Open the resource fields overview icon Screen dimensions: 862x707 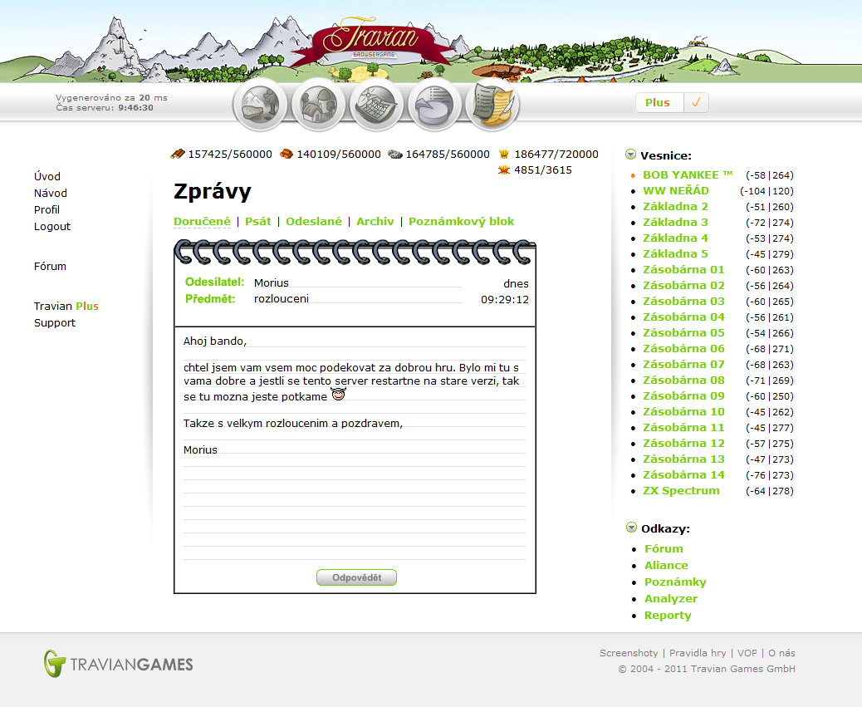pos(261,103)
